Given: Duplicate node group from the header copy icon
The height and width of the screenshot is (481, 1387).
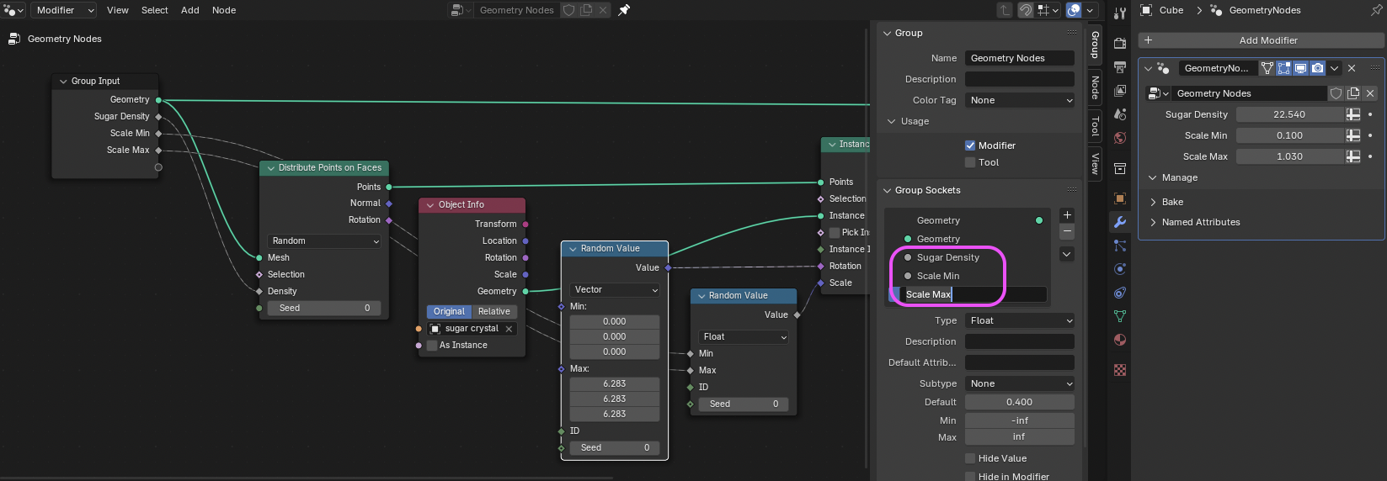Looking at the screenshot, I should 586,10.
